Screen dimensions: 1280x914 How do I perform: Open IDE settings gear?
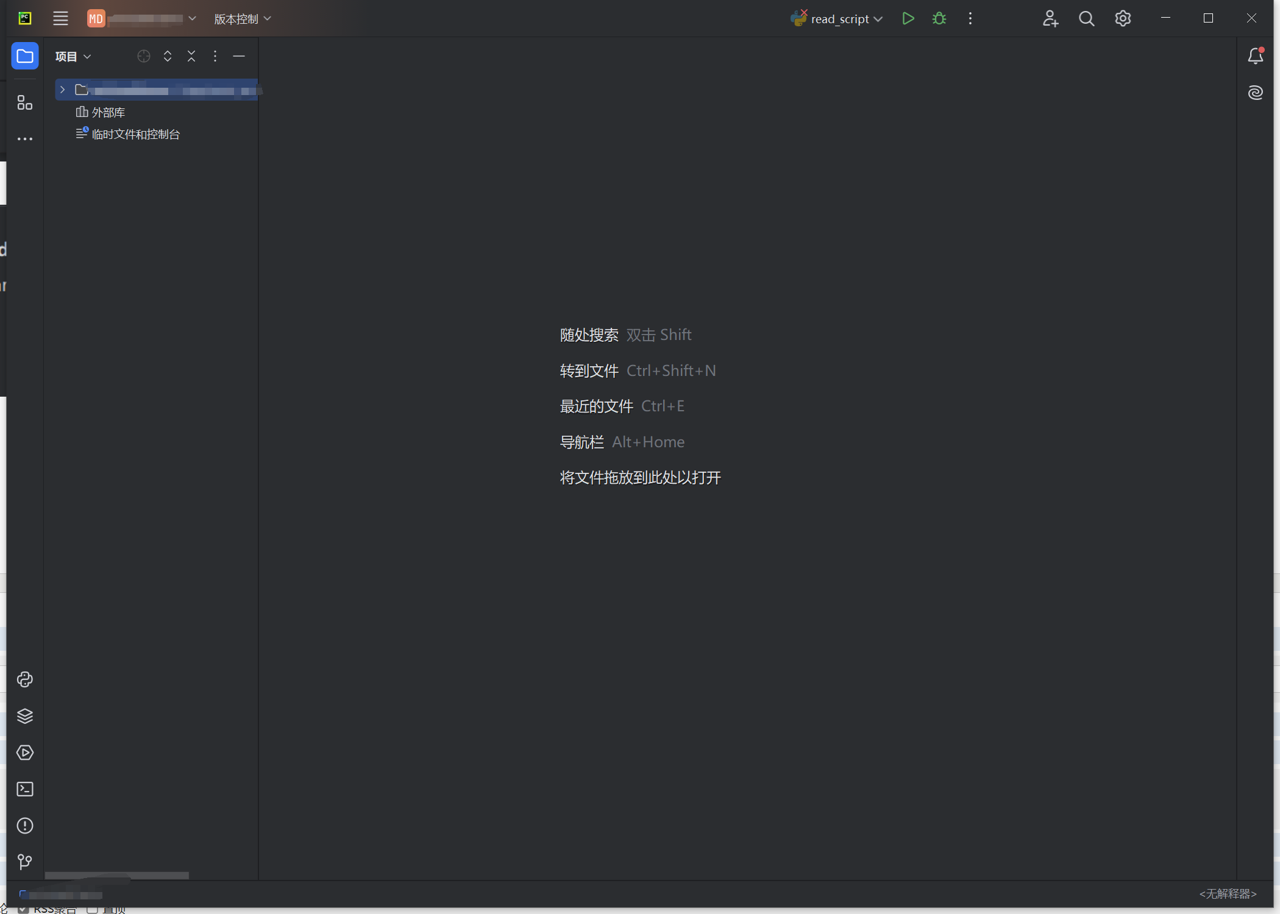tap(1123, 18)
